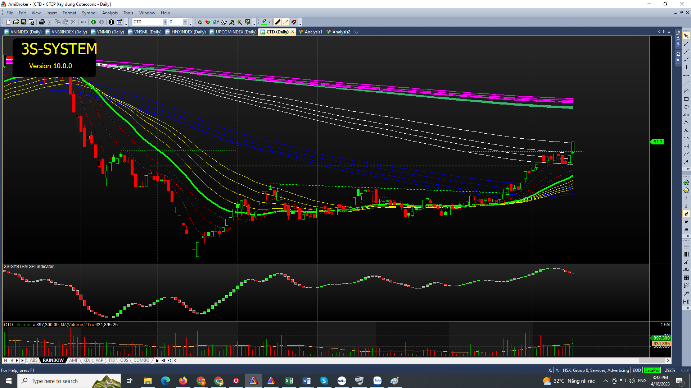Select the Ellipse drawing tool

click(686, 107)
